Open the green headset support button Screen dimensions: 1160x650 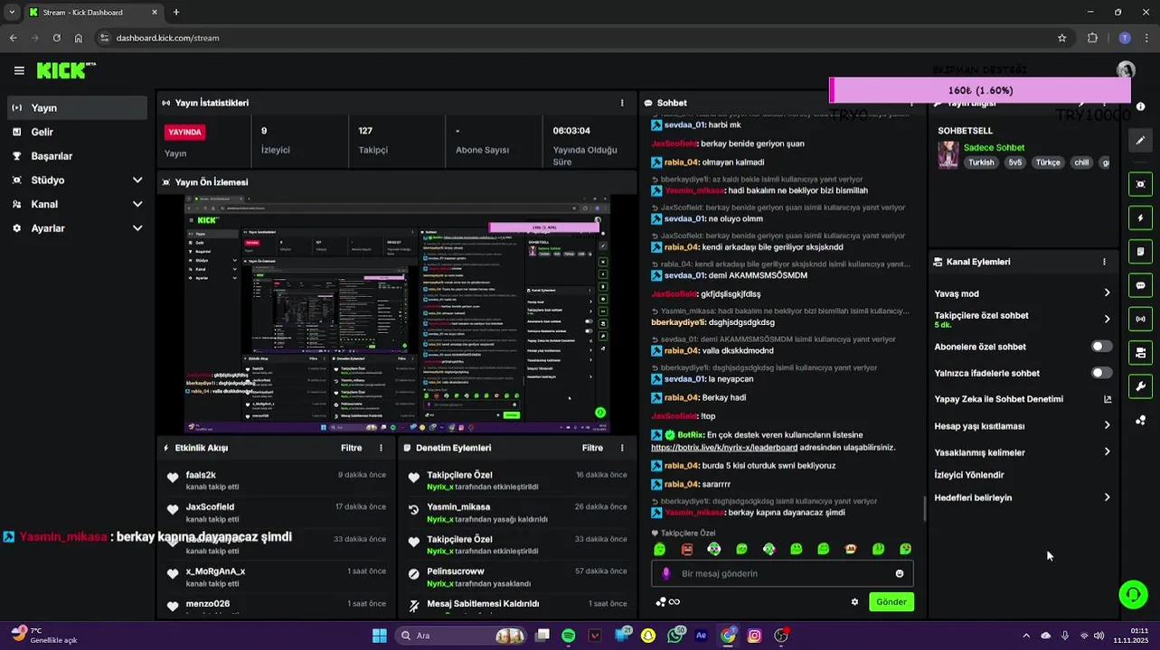pos(1133,594)
